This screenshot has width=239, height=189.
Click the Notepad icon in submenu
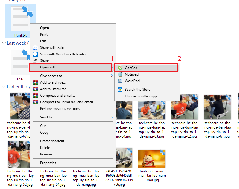tap(120, 74)
